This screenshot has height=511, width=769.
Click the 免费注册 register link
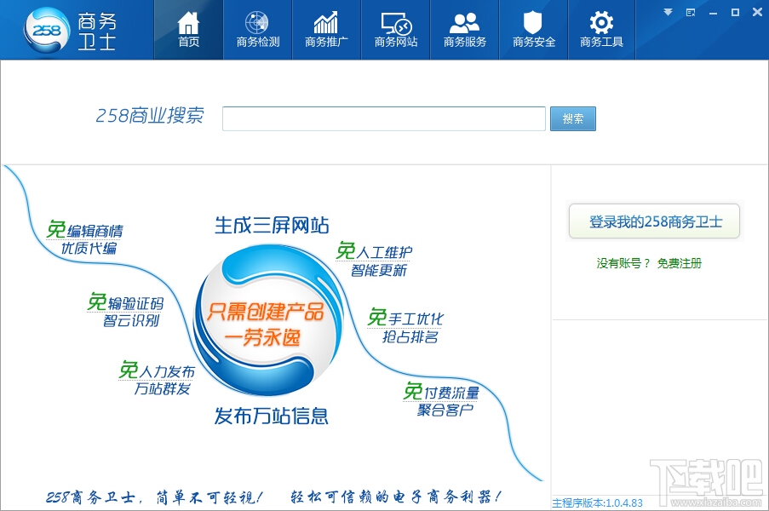point(680,263)
